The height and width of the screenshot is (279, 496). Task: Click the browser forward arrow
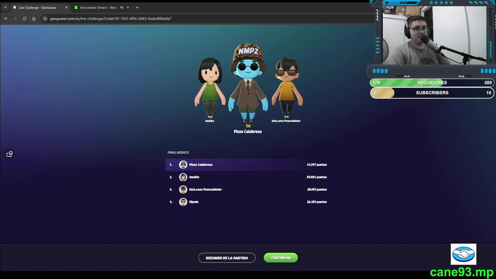[x=15, y=19]
